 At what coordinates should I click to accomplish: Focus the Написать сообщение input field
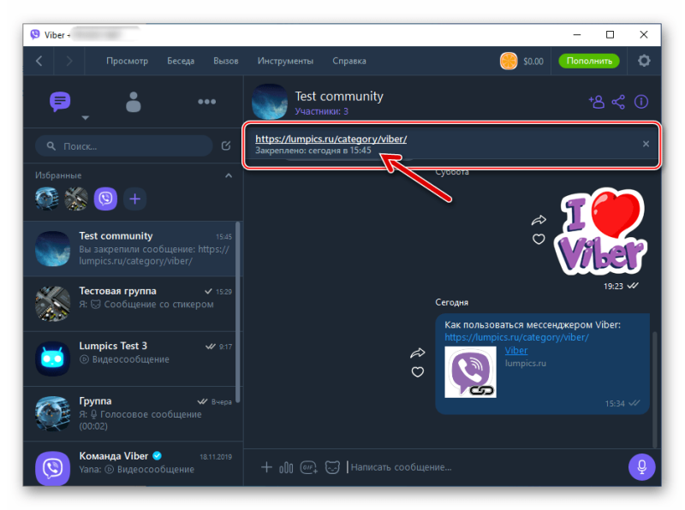coord(485,468)
